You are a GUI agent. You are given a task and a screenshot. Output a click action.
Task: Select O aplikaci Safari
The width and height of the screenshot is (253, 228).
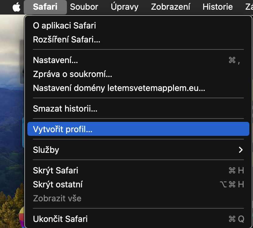64,25
